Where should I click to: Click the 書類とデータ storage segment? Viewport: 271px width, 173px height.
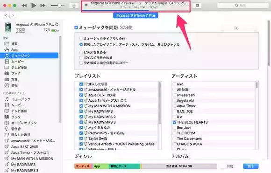point(125,166)
